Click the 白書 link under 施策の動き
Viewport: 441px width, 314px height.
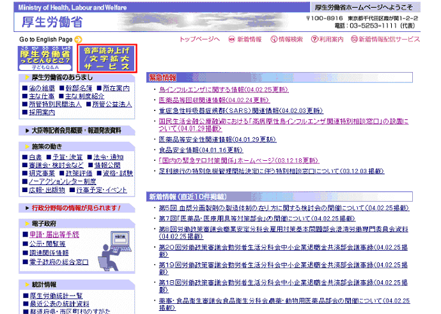coord(35,156)
